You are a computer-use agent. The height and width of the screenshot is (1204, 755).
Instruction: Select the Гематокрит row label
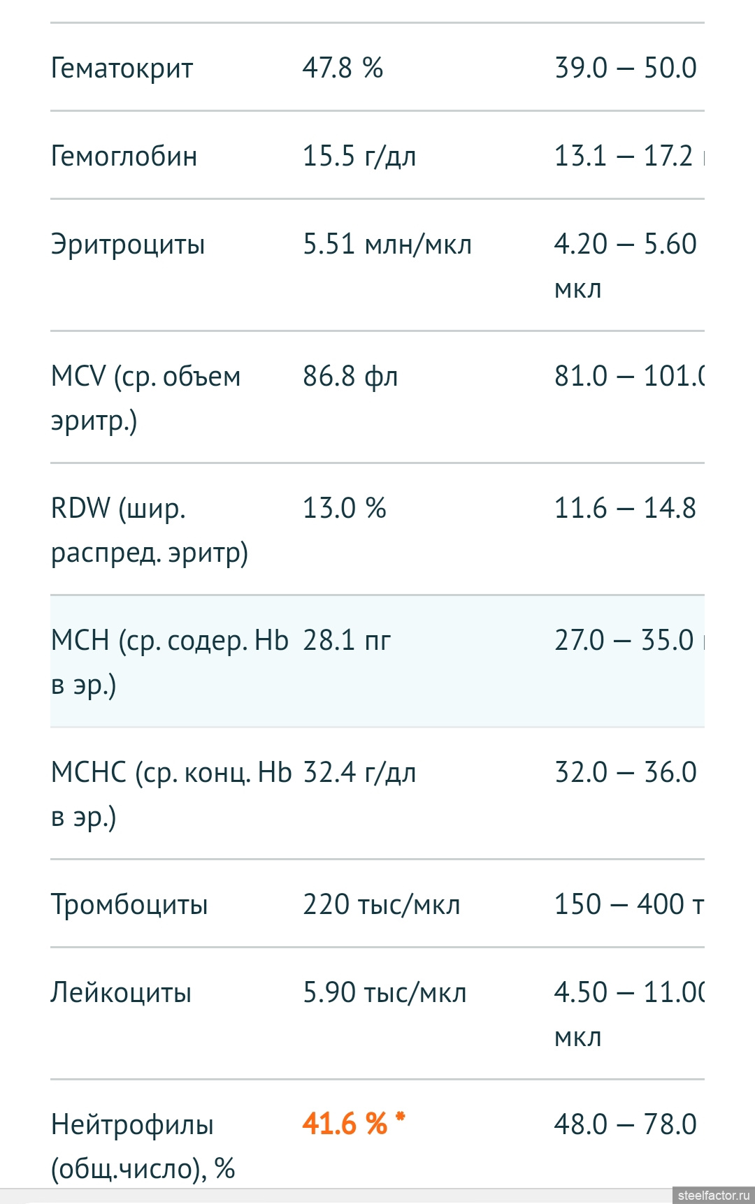coord(122,68)
